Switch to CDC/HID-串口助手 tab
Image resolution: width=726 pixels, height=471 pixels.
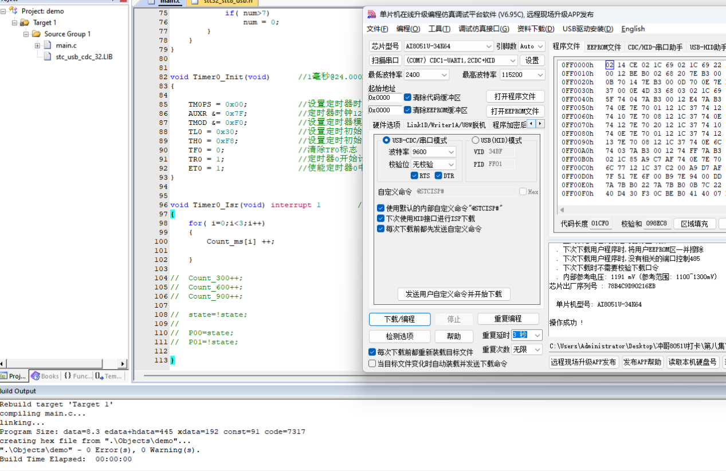pos(655,47)
